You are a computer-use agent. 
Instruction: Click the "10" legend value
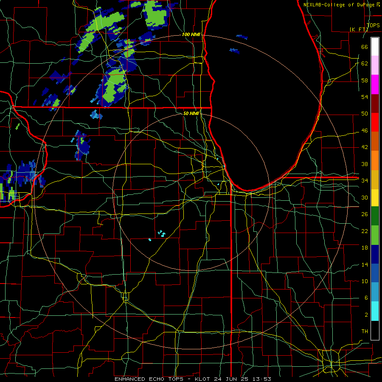tap(365, 281)
